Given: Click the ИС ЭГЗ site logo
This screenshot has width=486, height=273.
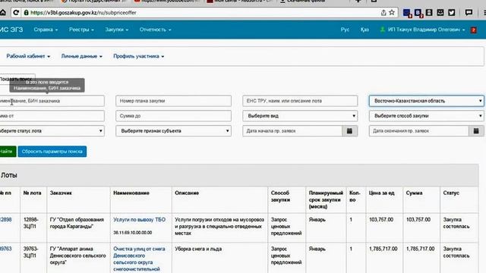Looking at the screenshot, I should 11,30.
